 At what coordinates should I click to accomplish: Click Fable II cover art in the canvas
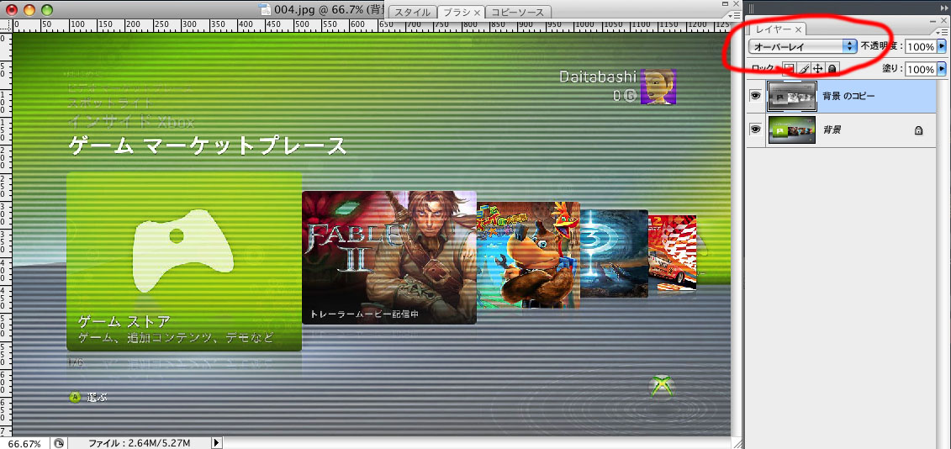(x=388, y=257)
